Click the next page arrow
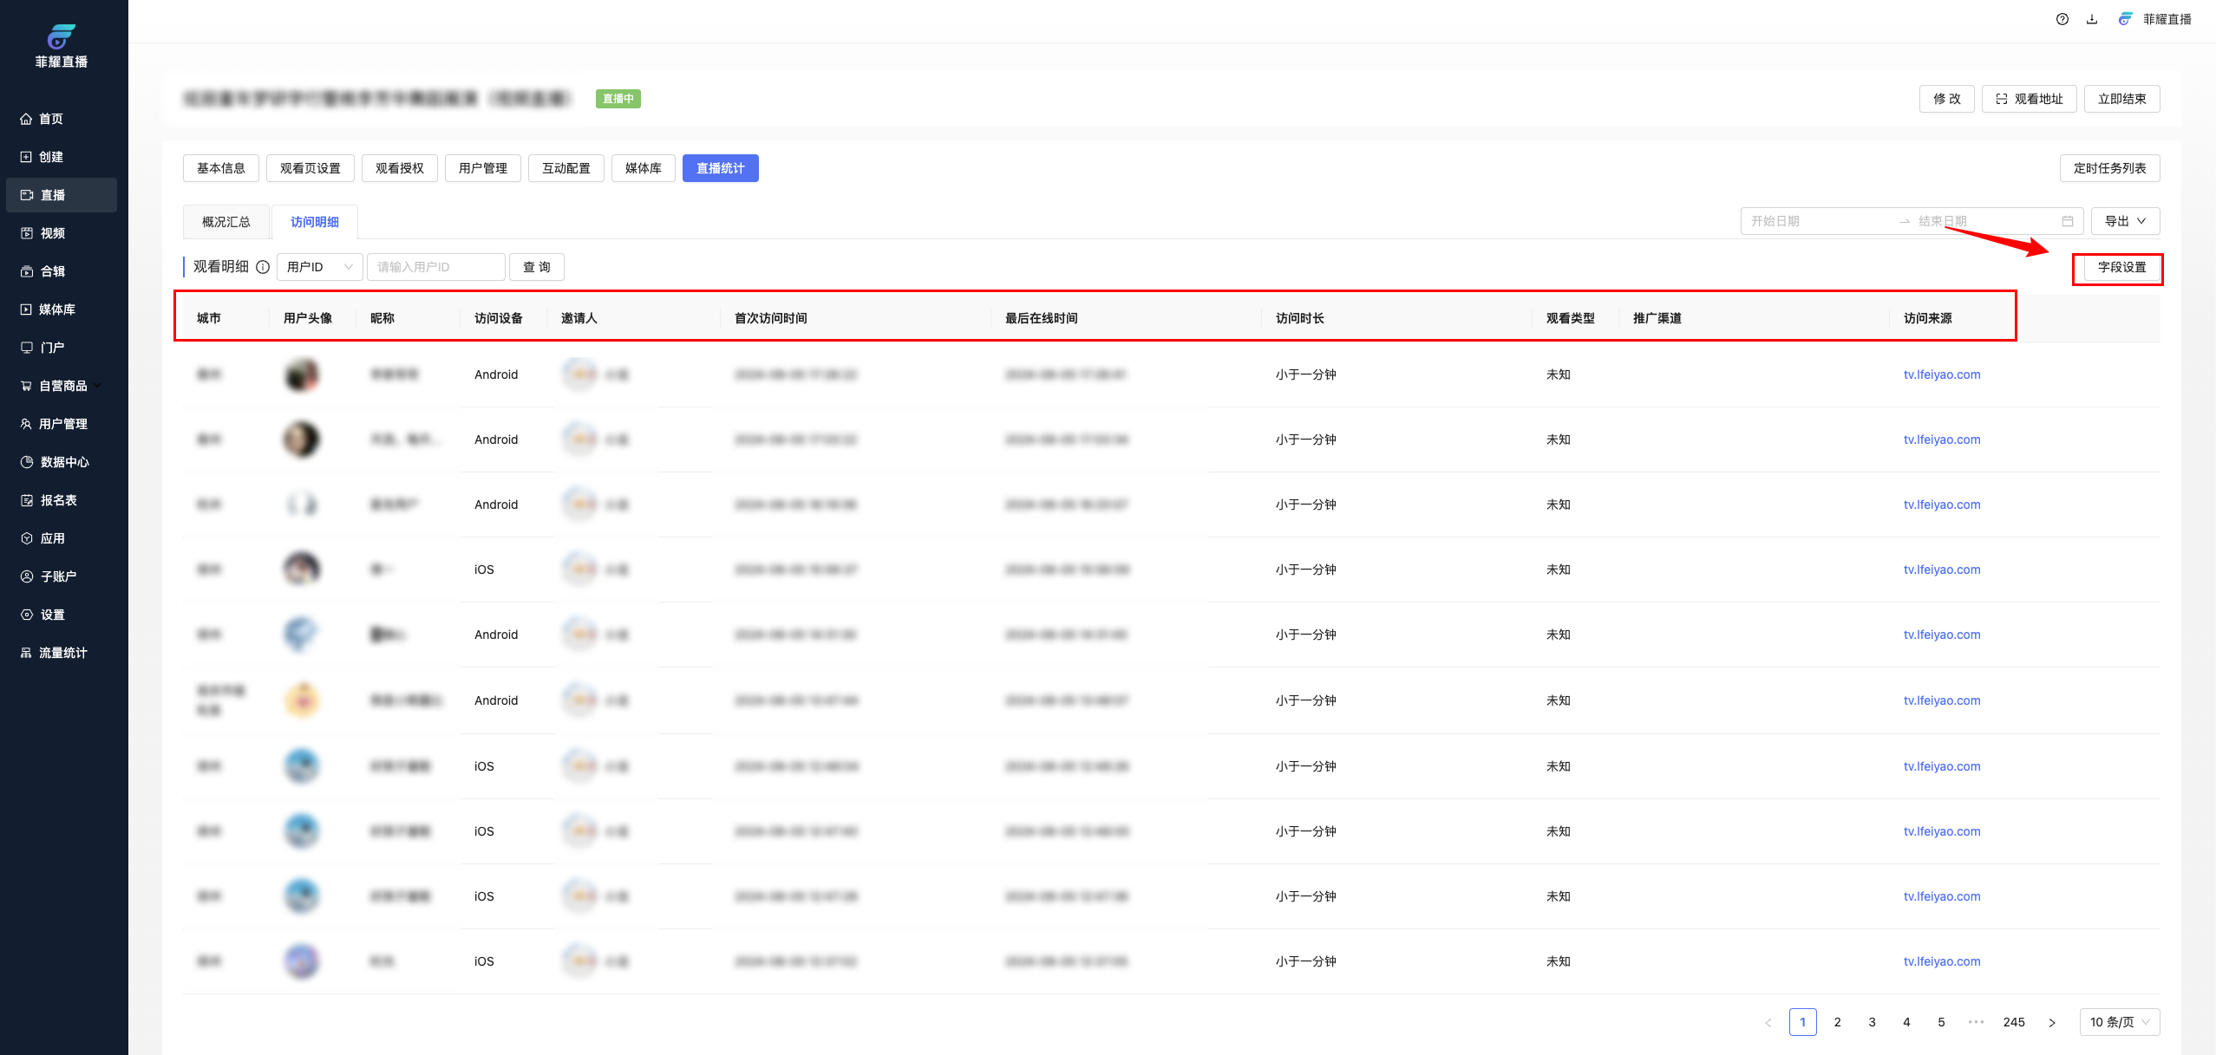 (2051, 1022)
